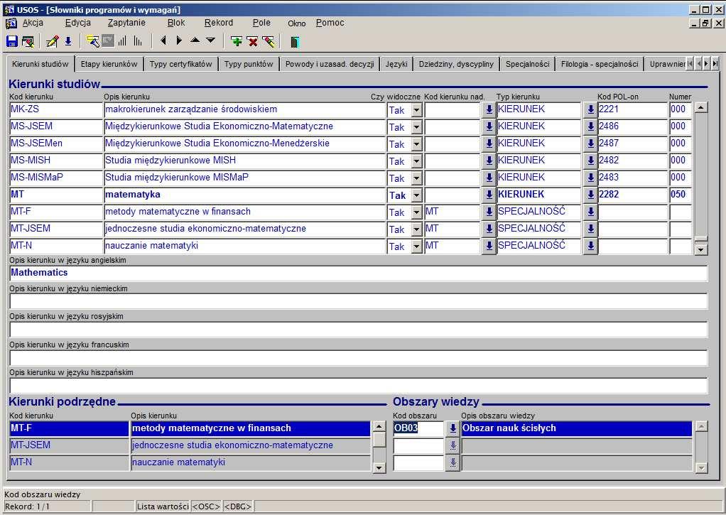Click the eraser Clear Record toolbar icon

coord(269,42)
